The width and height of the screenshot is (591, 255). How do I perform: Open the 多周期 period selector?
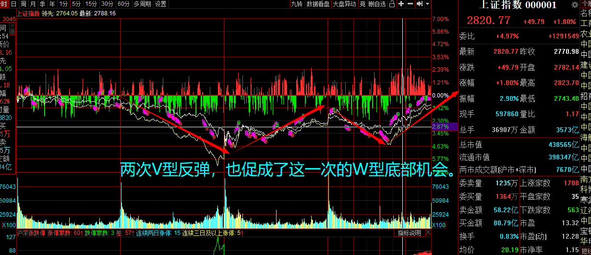(x=142, y=4)
